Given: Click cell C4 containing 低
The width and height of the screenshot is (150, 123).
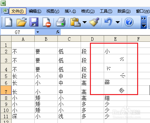Looking at the screenshot, I should coord(69,68).
